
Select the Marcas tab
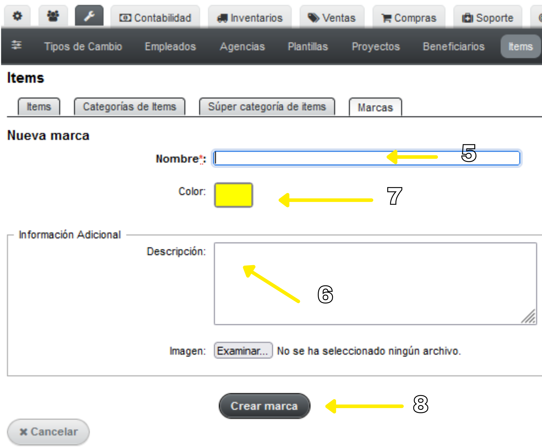[x=375, y=107]
